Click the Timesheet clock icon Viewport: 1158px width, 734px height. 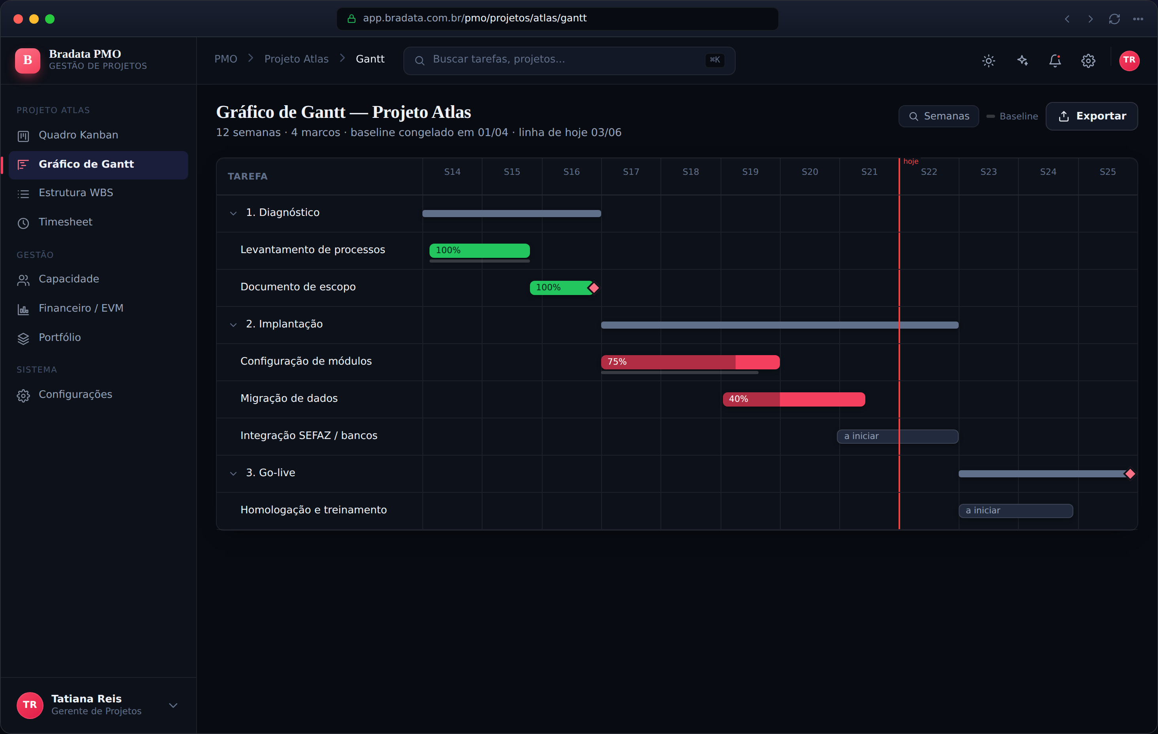click(23, 223)
